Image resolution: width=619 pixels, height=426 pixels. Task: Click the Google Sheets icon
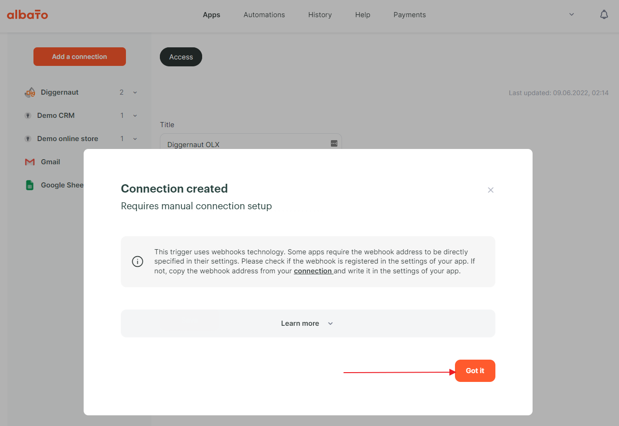(x=30, y=185)
